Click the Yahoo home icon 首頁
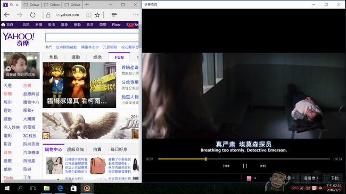The image size is (346, 194). (7, 24)
